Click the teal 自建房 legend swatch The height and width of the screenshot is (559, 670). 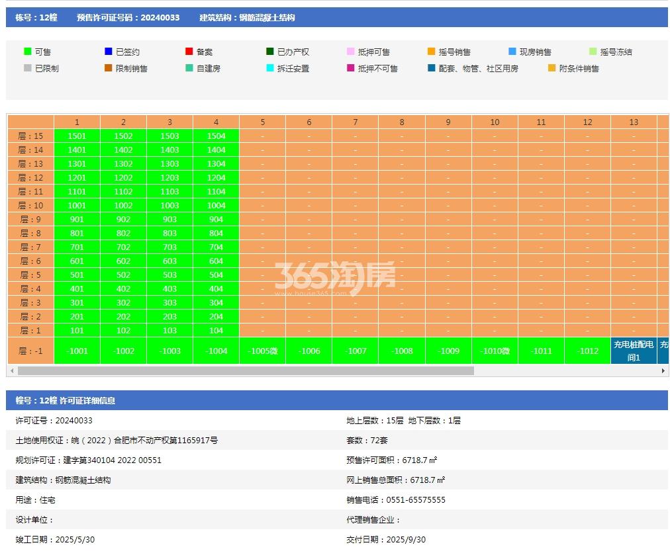pyautogui.click(x=189, y=68)
